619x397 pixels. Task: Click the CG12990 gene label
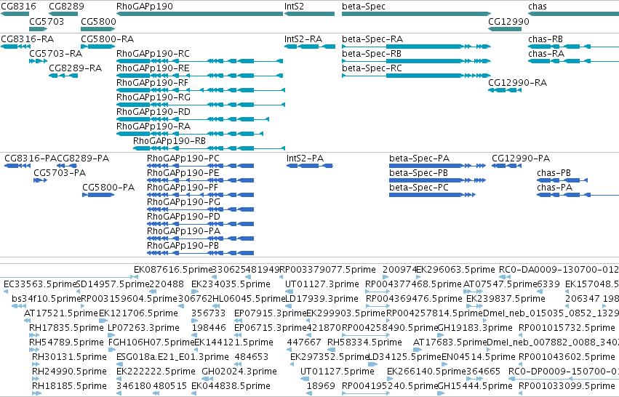[508, 21]
